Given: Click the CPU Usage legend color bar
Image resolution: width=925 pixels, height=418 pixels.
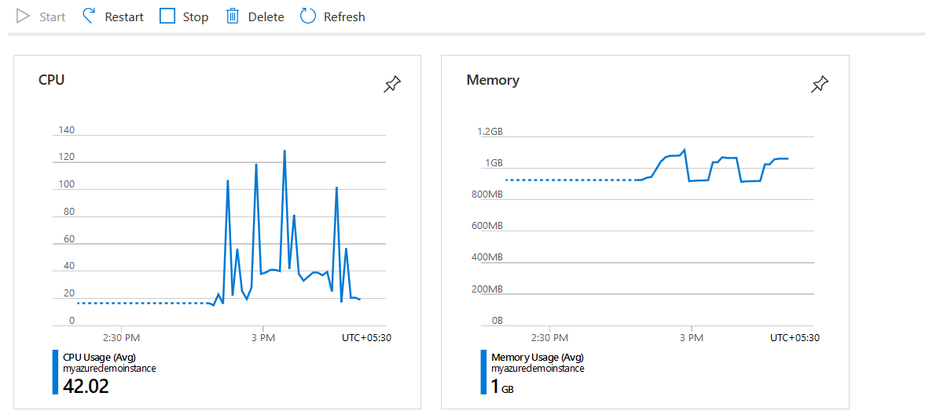Looking at the screenshot, I should (x=55, y=372).
